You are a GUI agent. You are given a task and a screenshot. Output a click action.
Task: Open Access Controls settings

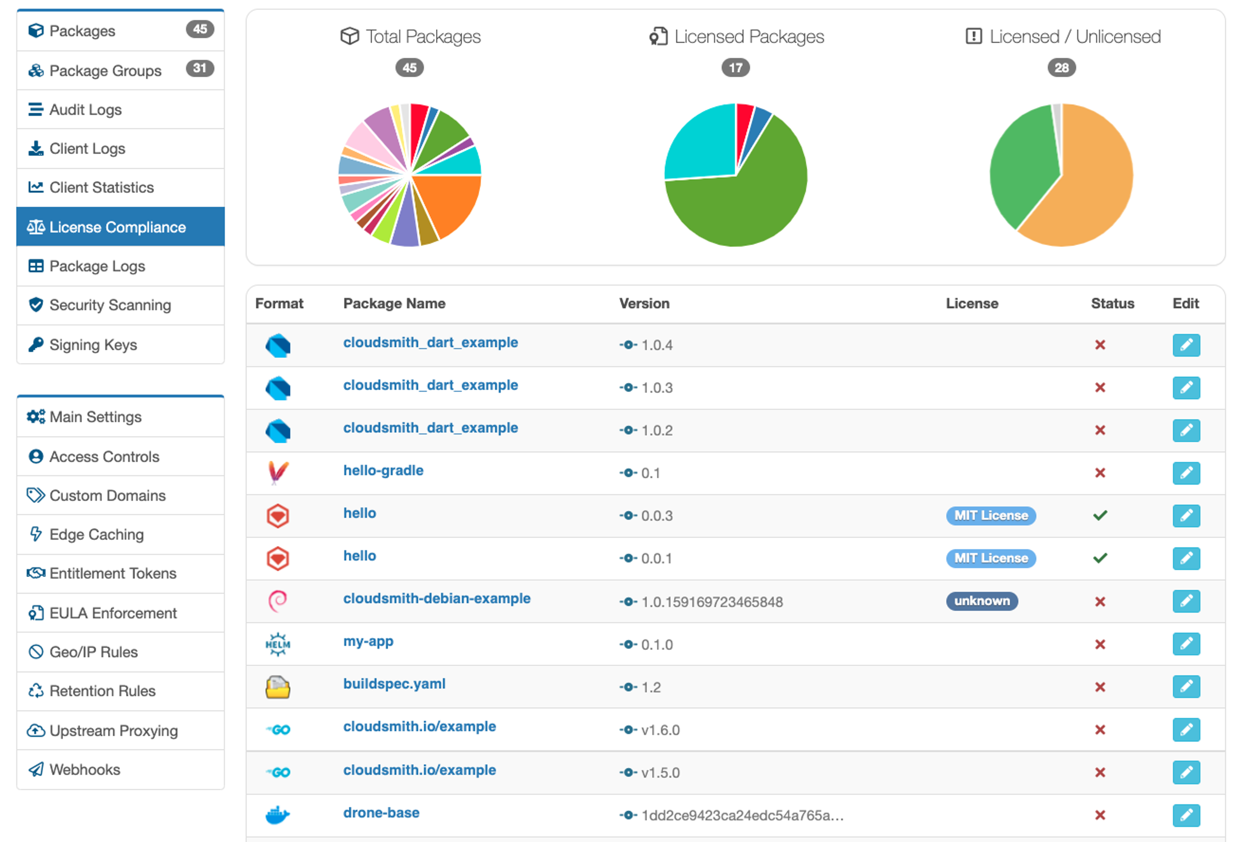click(120, 456)
